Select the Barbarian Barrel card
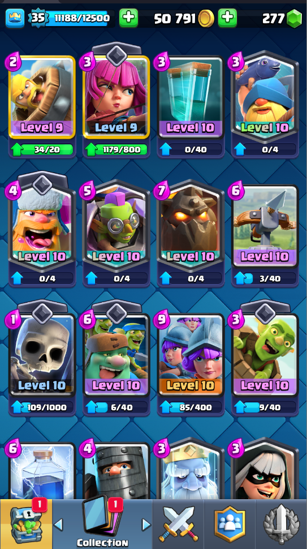Image resolution: width=307 pixels, height=549 pixels. coord(42,96)
